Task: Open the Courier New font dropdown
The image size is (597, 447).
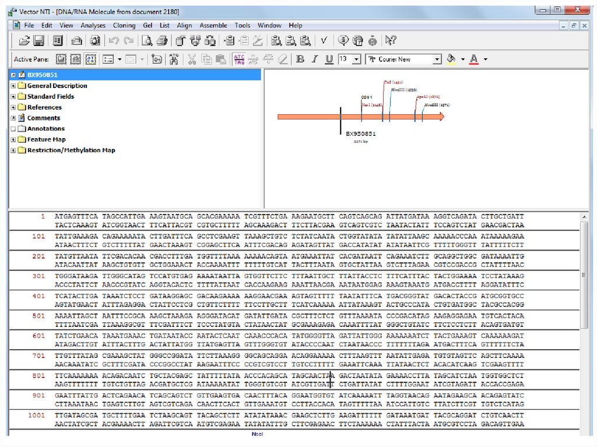Action: point(437,59)
